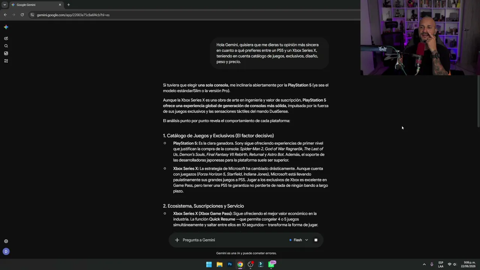The image size is (480, 270).
Task: Start a new chat from the Gemini sidebar
Action: click(x=6, y=38)
